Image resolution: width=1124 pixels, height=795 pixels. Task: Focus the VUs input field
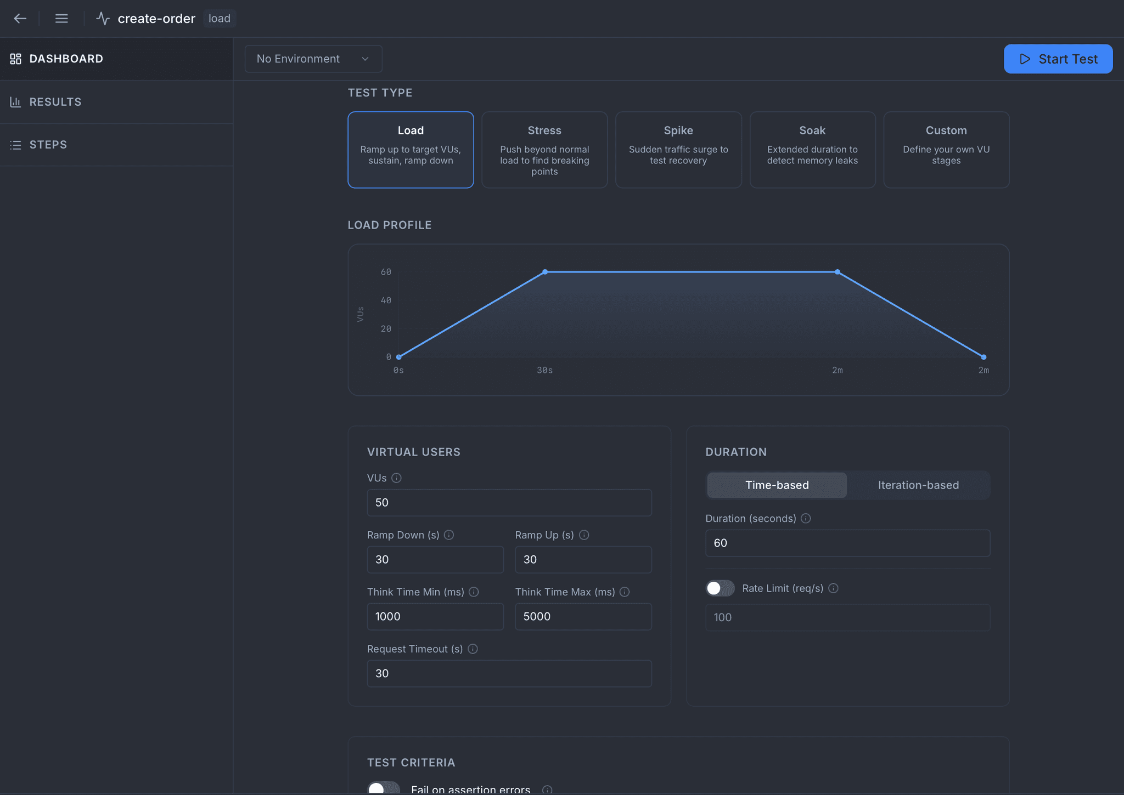pos(509,503)
